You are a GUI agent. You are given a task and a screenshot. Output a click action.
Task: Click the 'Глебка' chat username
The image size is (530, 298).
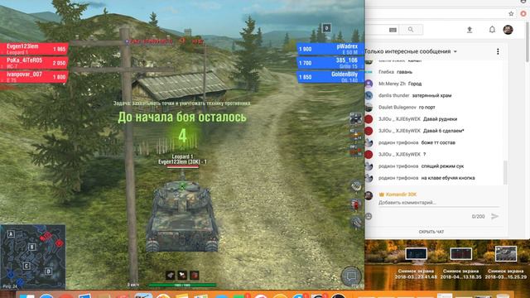coord(387,72)
